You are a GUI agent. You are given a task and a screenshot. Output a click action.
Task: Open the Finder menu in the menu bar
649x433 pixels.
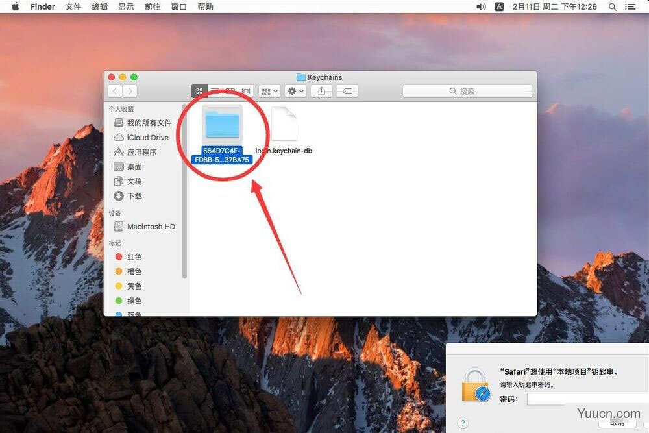click(43, 6)
